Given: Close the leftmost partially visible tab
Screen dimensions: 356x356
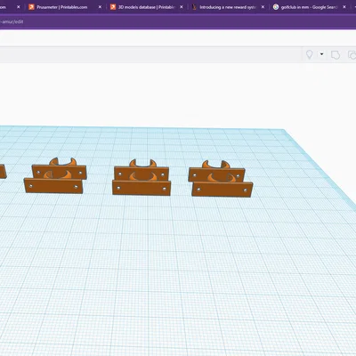Looking at the screenshot, I should click(19, 7).
